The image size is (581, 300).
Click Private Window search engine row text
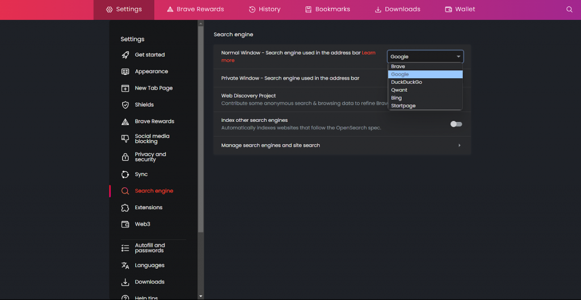[x=290, y=78]
